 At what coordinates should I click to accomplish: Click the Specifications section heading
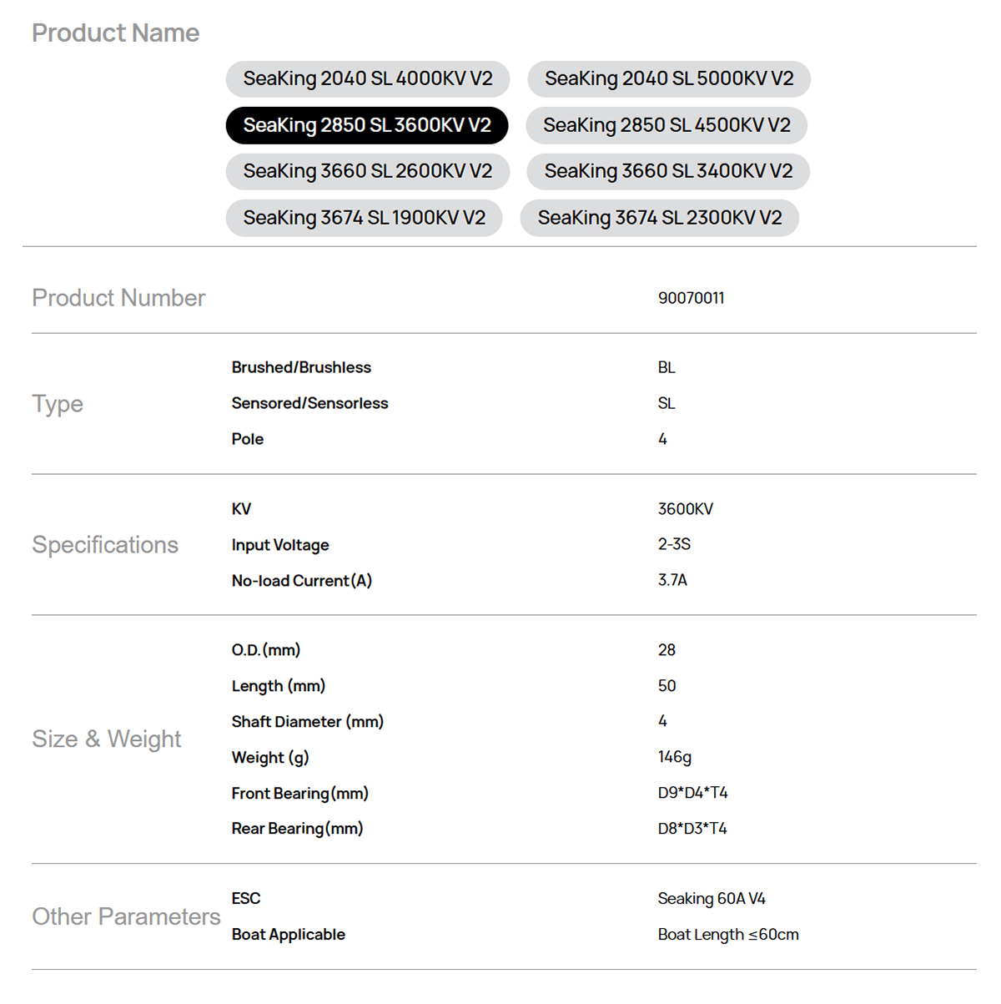[x=105, y=545]
